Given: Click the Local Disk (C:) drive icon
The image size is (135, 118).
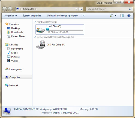Looking at the screenshot, I should (x=41, y=30).
